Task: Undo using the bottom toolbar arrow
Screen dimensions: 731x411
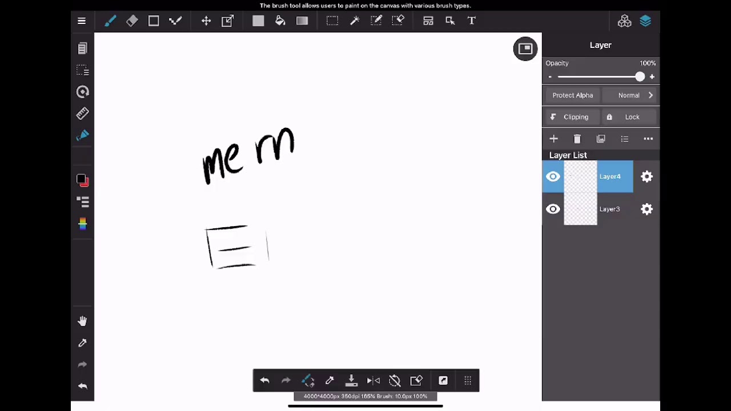Action: (264, 381)
